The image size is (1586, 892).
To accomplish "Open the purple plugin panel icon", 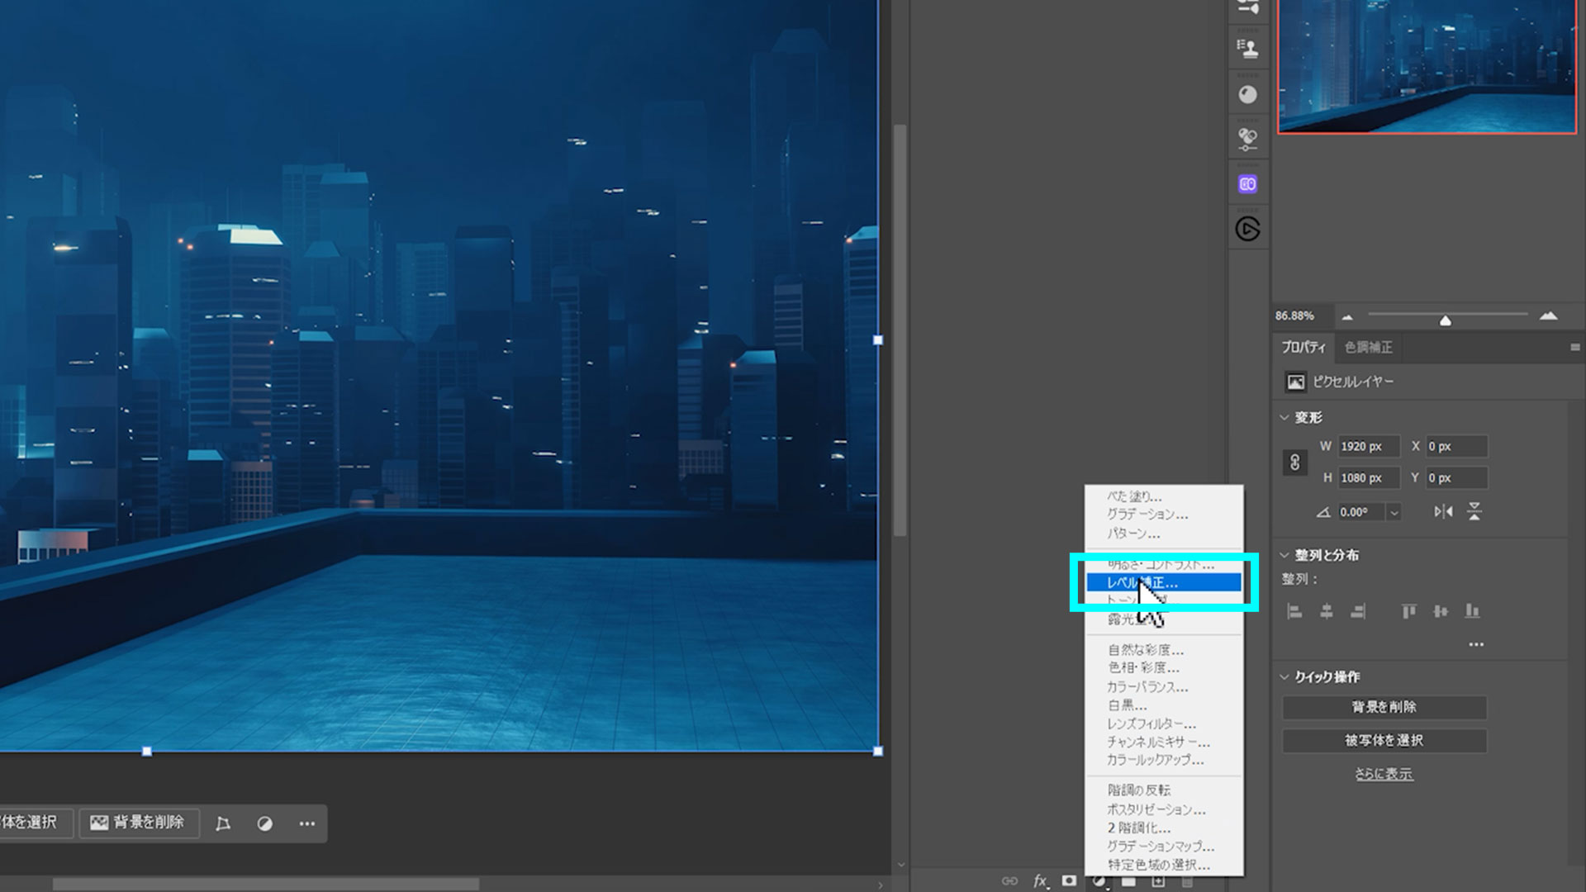I will pos(1247,184).
